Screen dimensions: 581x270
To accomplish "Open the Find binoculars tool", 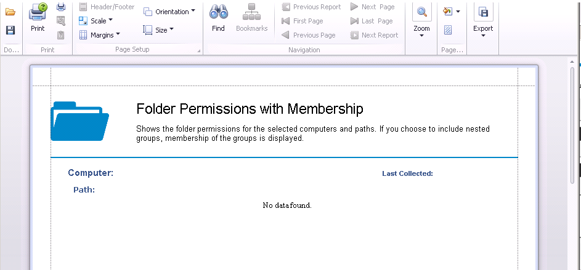I will 218,17.
